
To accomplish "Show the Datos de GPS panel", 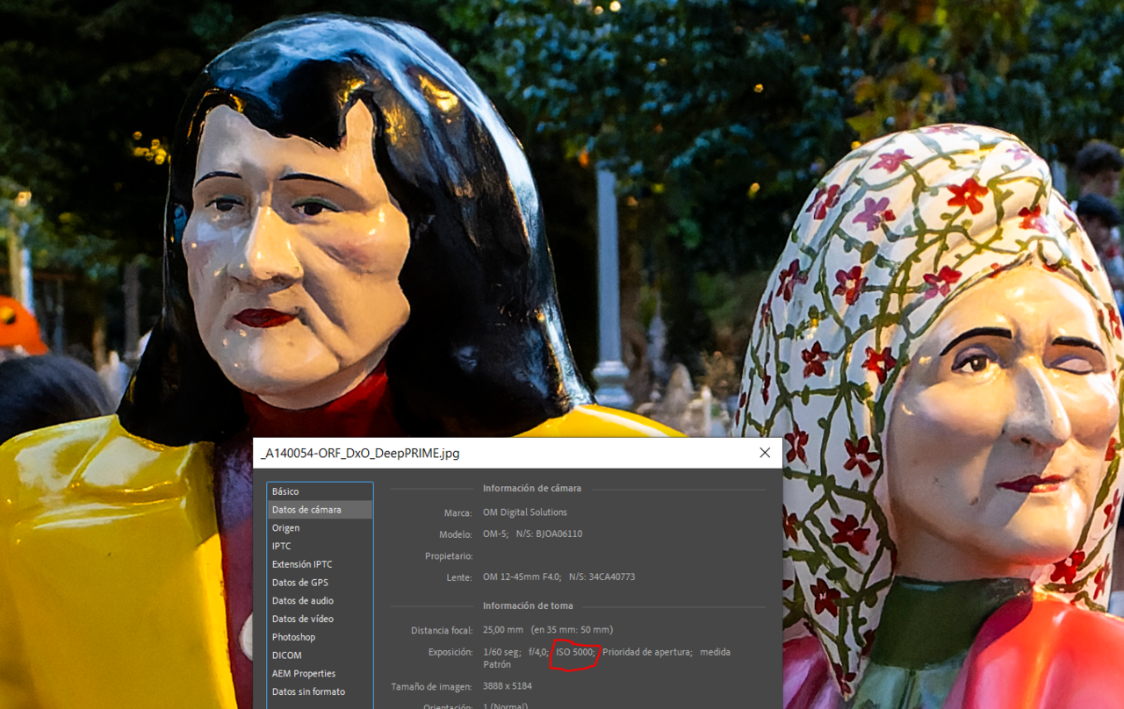I will coord(299,583).
